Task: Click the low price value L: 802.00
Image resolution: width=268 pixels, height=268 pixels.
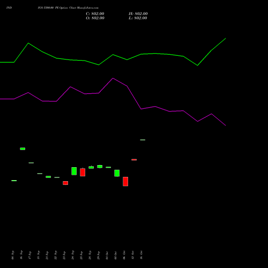Action: coord(138,18)
